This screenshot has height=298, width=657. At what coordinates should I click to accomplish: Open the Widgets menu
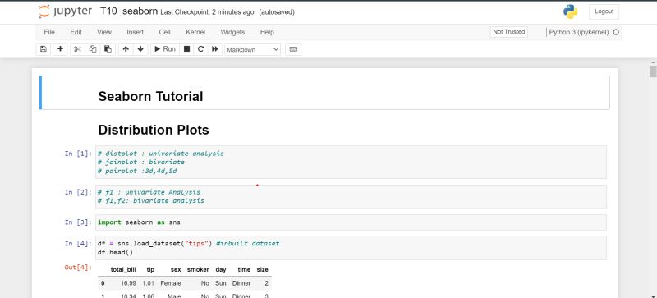(x=232, y=32)
